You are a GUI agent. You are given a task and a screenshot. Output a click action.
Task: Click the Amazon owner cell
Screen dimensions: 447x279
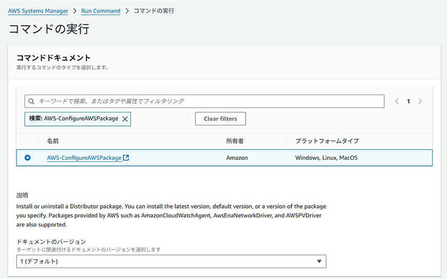(237, 158)
